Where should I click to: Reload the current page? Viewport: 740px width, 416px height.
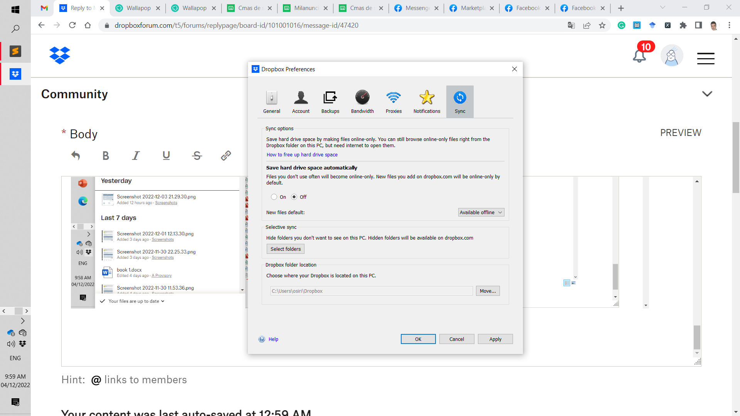(x=72, y=25)
